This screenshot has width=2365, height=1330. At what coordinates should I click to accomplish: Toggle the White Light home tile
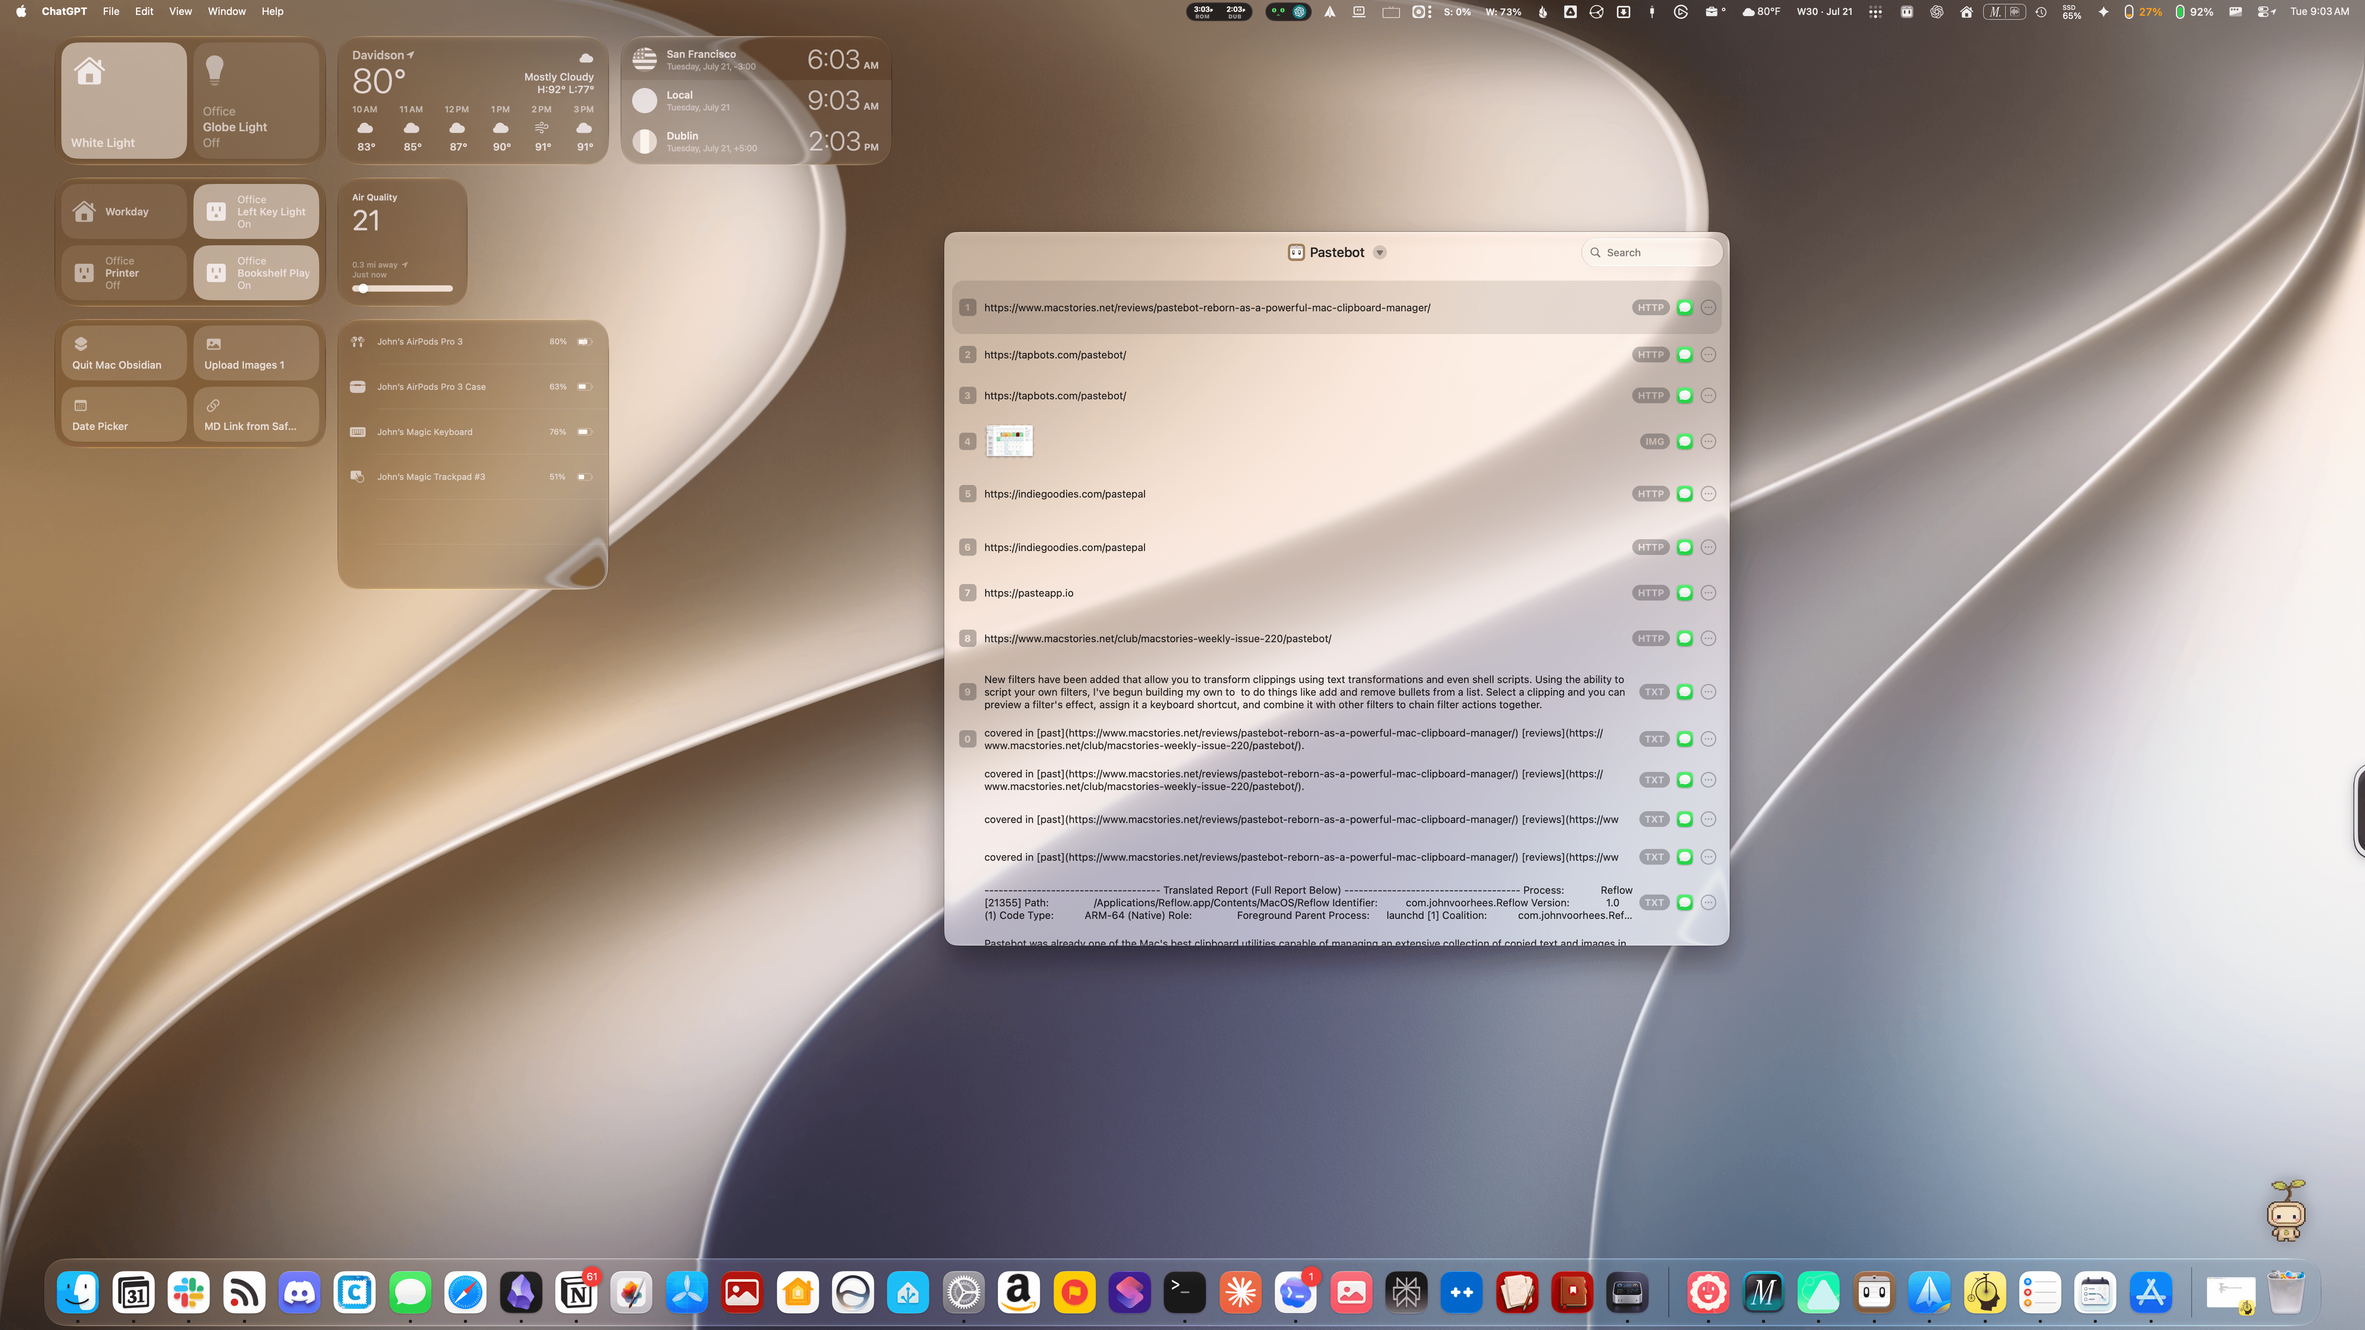[x=124, y=100]
